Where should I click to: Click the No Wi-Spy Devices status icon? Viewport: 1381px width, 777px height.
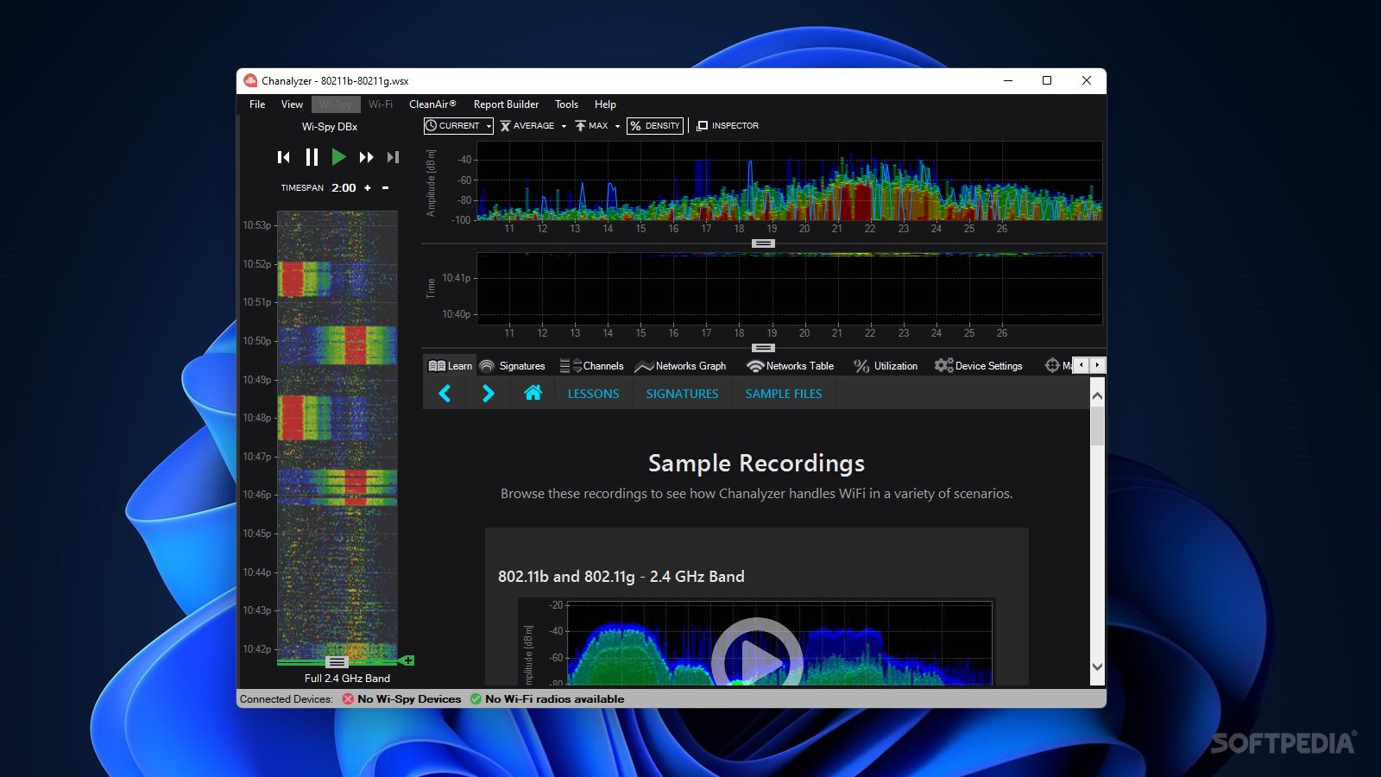coord(348,699)
